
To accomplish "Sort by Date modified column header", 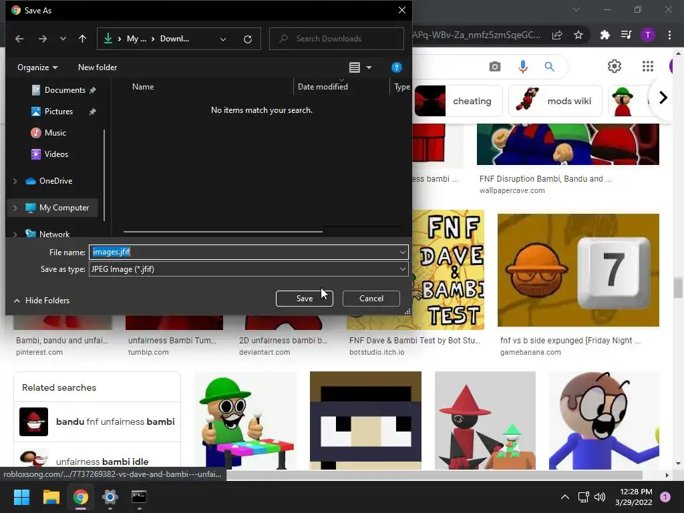I will pos(323,87).
